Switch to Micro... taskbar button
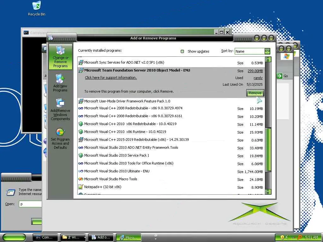Screen dimensions: 323x242 point(129,238)
